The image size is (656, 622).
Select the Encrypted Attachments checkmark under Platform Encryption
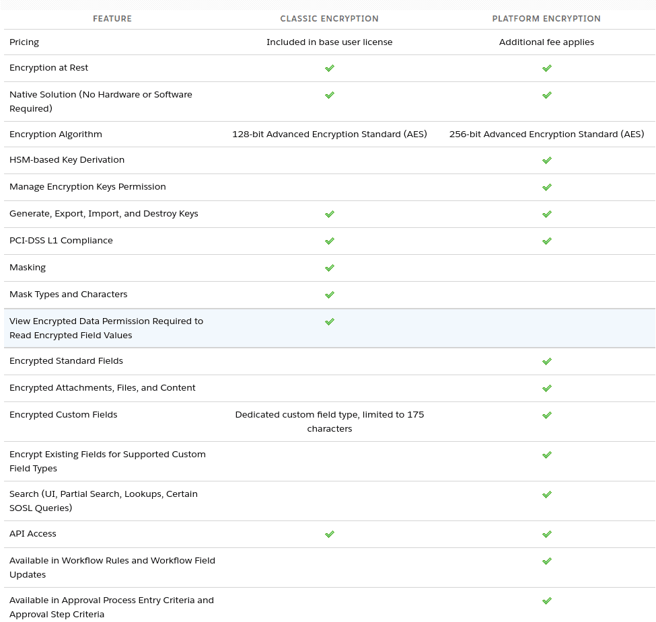[x=546, y=388]
